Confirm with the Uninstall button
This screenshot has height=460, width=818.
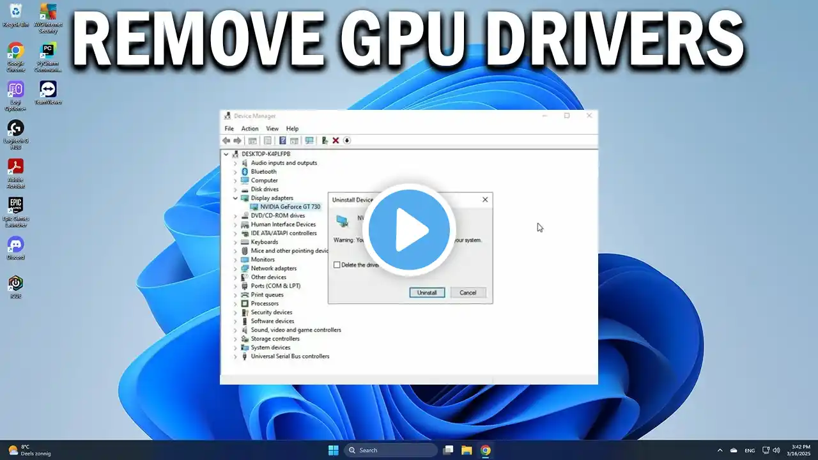(427, 293)
